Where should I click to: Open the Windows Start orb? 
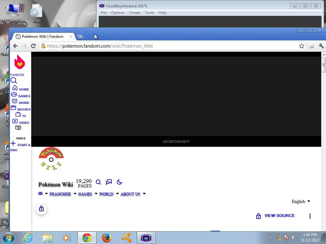point(9,238)
